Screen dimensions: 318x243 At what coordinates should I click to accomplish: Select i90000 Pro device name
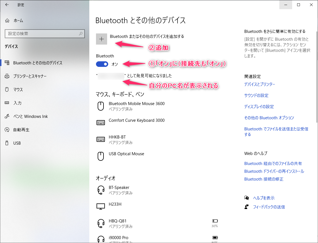(x=119, y=237)
